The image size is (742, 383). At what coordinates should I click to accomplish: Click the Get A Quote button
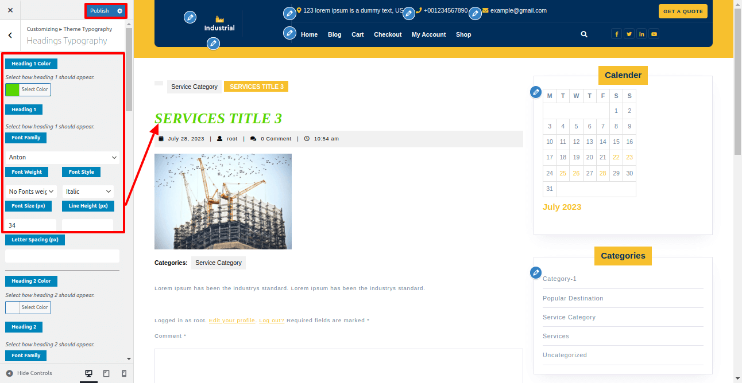682,11
